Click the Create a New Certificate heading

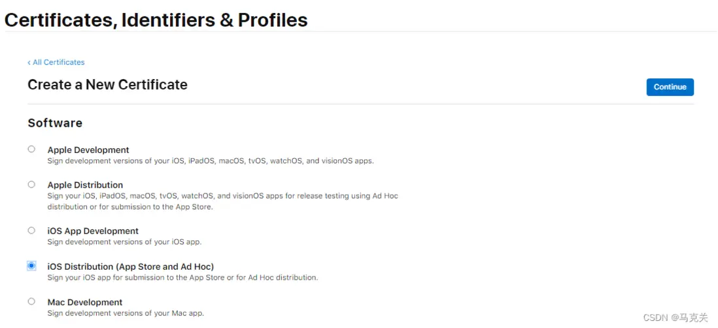[x=107, y=85]
